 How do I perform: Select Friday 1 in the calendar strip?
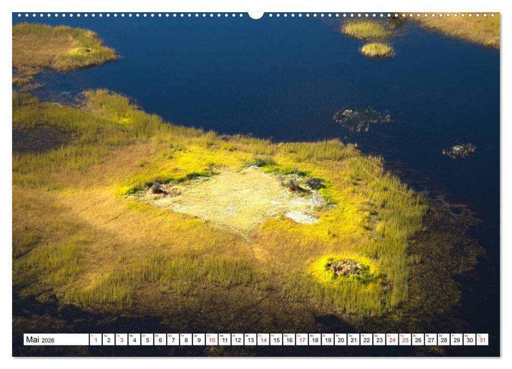point(95,340)
